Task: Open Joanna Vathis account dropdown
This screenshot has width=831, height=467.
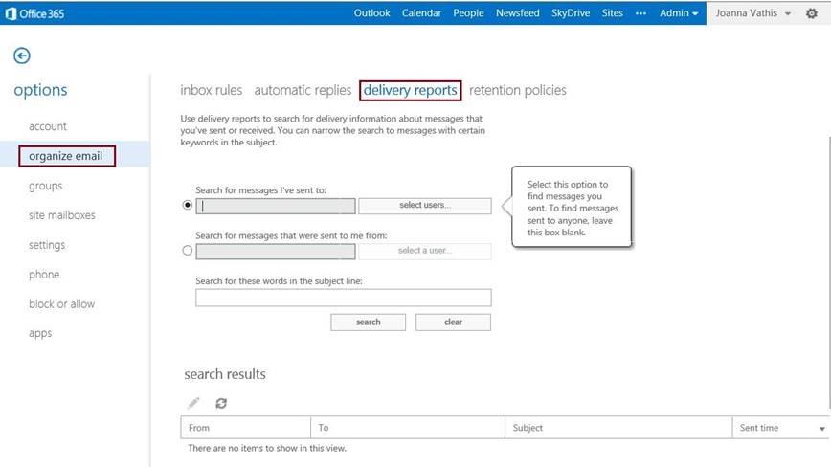Action: tap(754, 13)
